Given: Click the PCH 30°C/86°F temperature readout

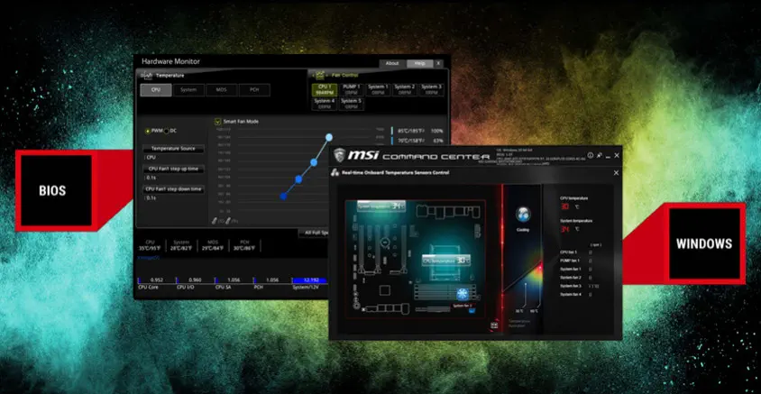Looking at the screenshot, I should (244, 245).
